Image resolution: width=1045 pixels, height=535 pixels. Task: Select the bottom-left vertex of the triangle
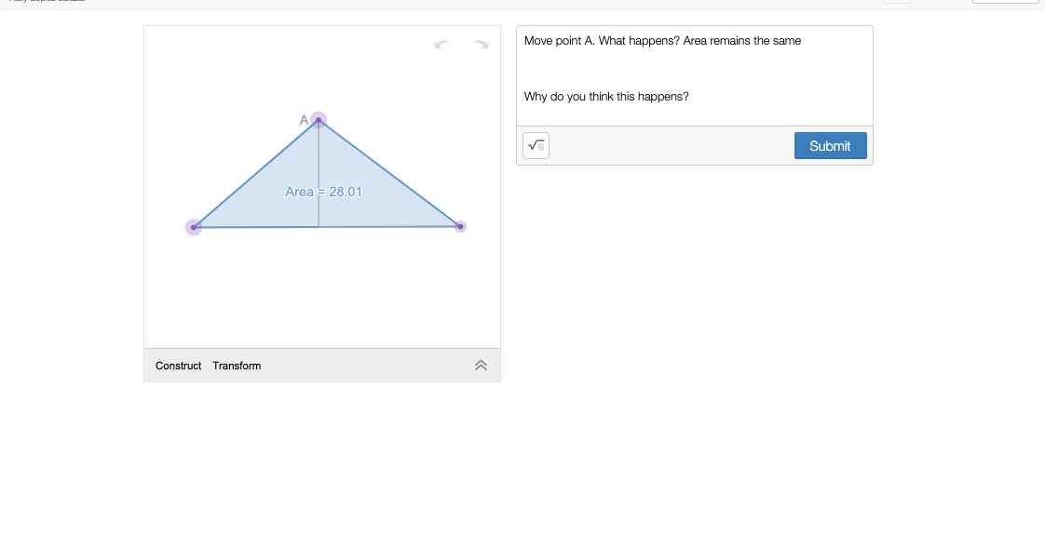194,227
